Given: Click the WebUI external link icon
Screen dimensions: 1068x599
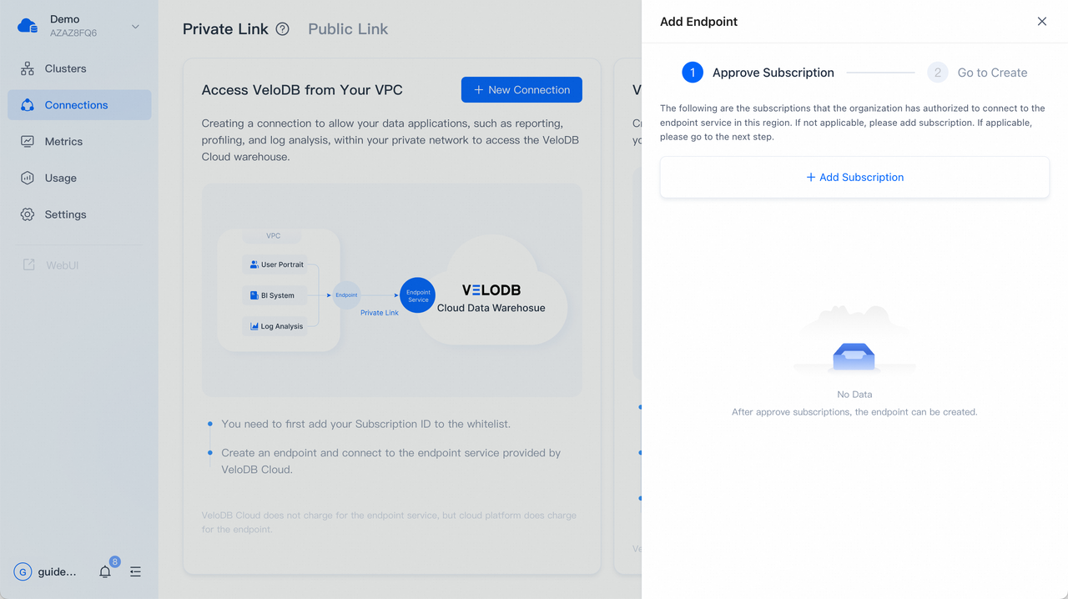Looking at the screenshot, I should [x=28, y=265].
